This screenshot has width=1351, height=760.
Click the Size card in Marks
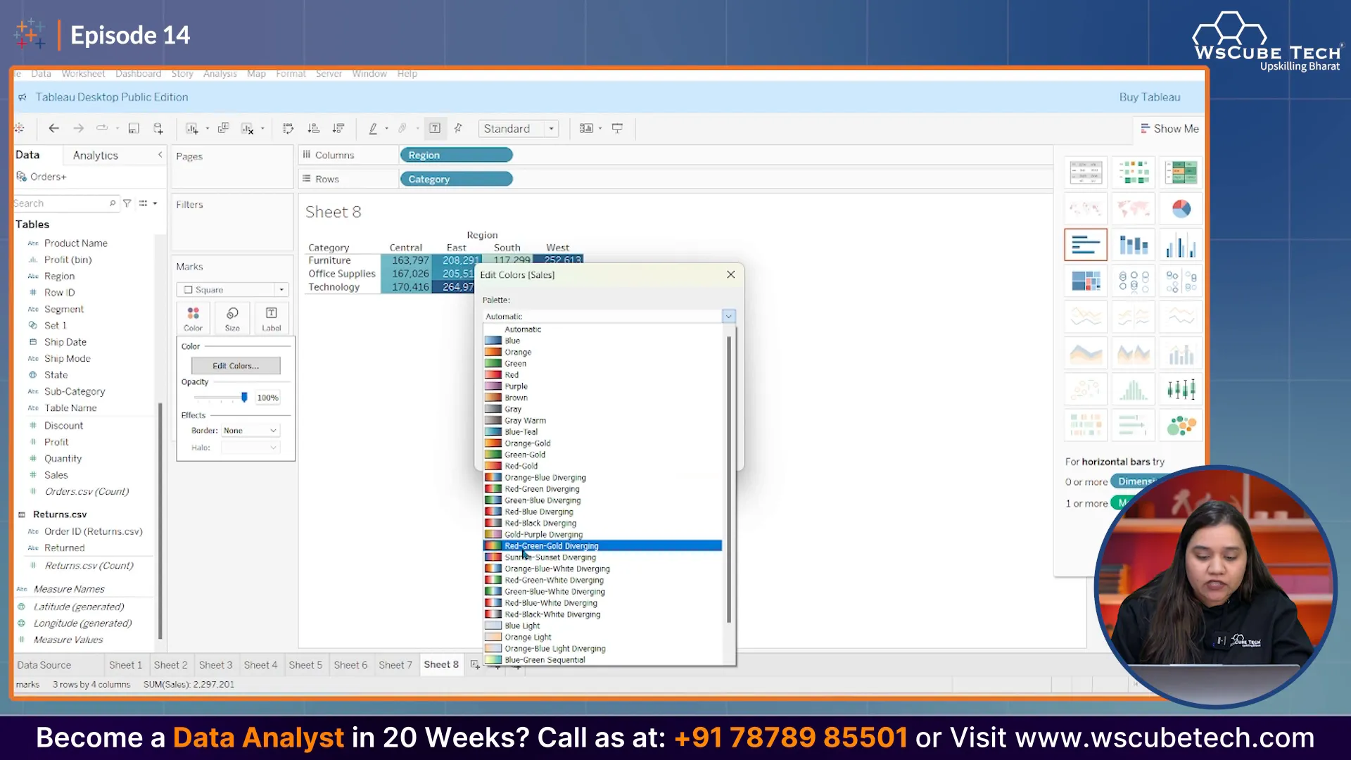click(x=232, y=318)
